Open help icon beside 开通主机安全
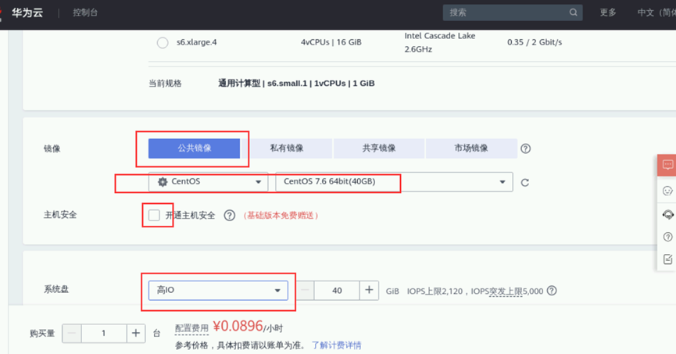The width and height of the screenshot is (676, 354). tap(229, 215)
